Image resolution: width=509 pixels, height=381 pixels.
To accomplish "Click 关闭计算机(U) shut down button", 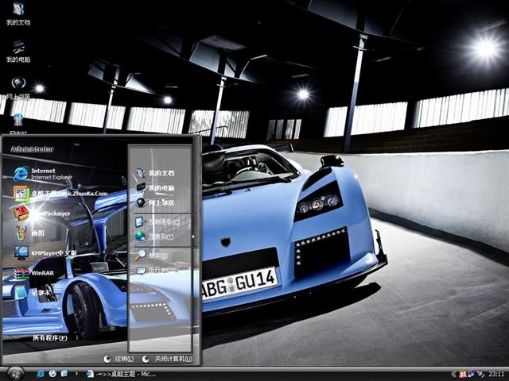I will 168,359.
